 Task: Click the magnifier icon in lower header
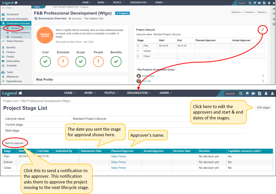(241, 93)
